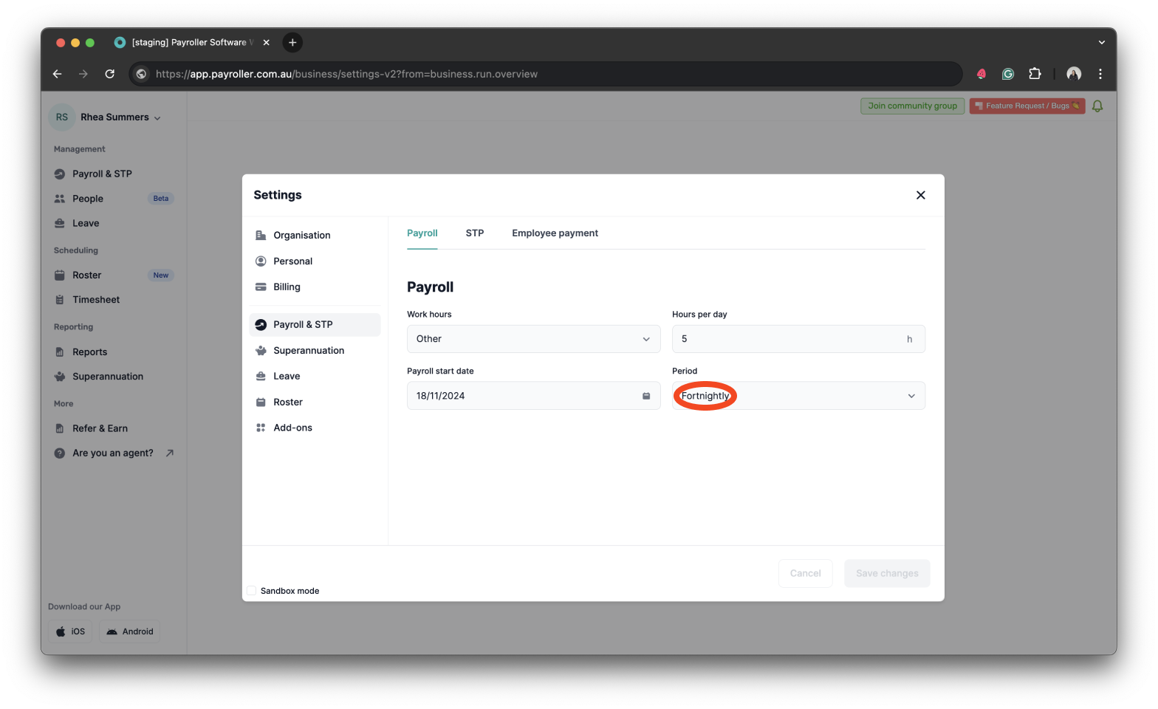Open Organisation settings section
The height and width of the screenshot is (709, 1158).
pos(315,236)
